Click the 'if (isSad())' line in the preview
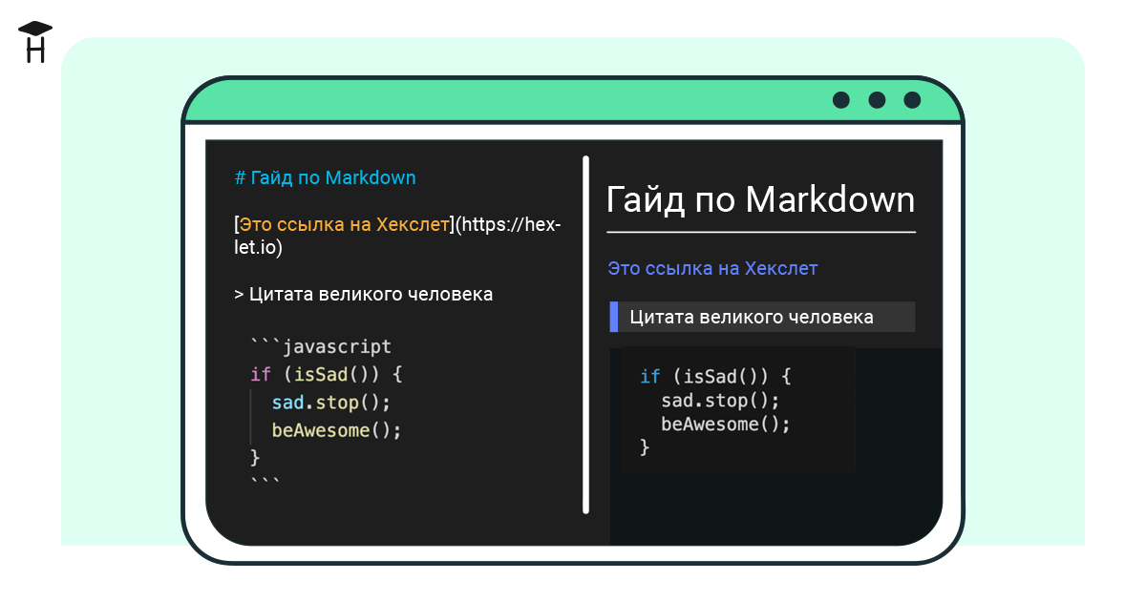This screenshot has height=601, width=1146. click(711, 376)
